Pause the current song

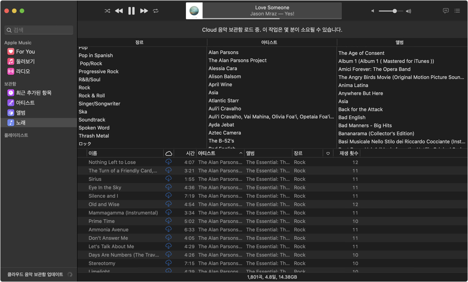click(131, 11)
